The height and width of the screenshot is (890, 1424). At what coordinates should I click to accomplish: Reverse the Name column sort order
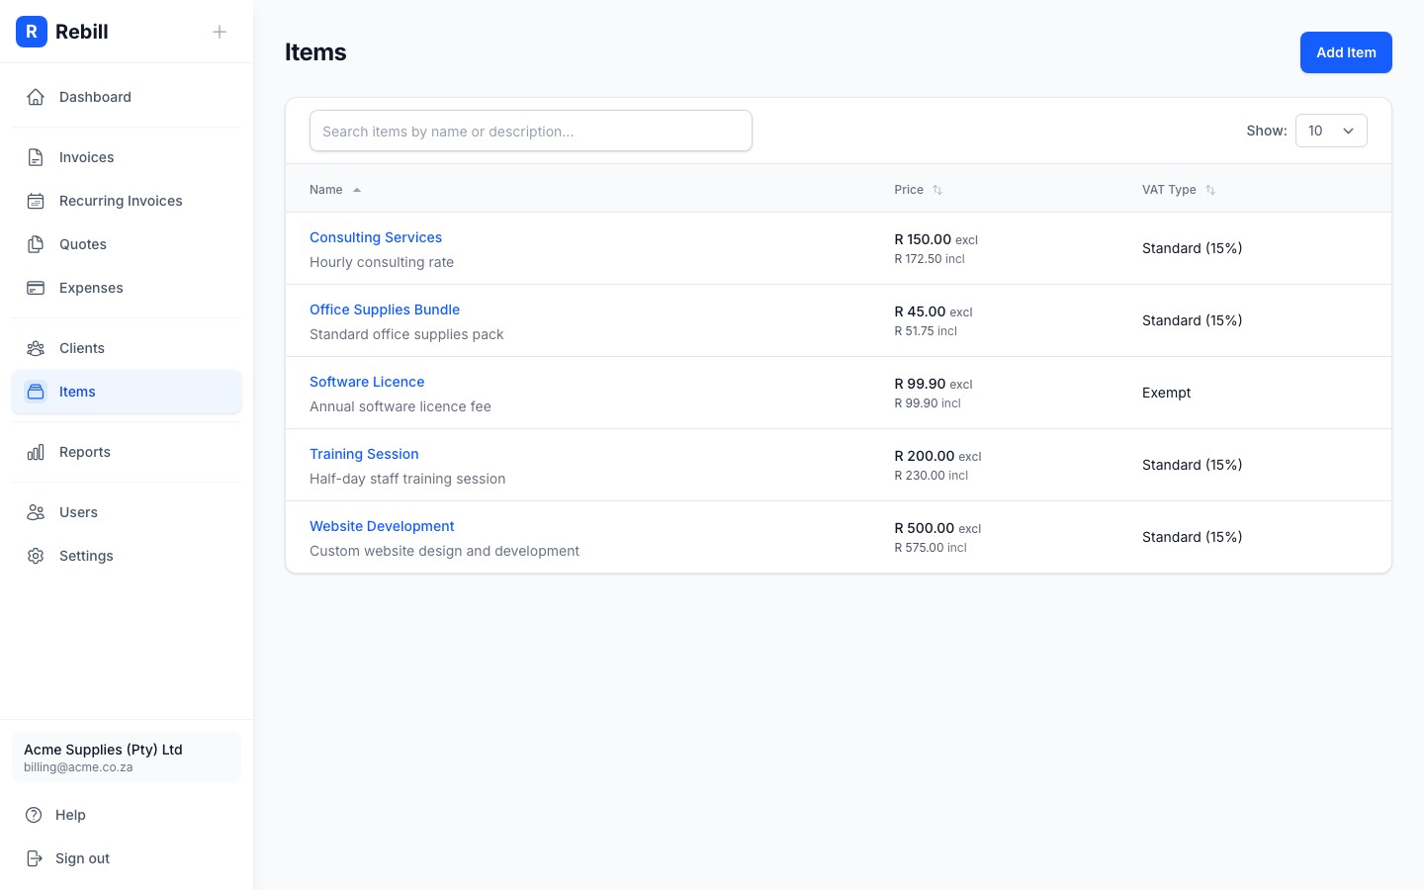[356, 189]
